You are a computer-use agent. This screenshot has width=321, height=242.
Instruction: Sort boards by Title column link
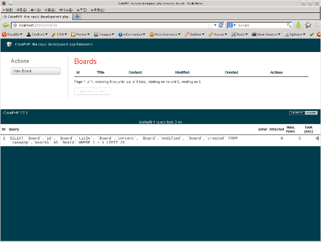click(x=100, y=72)
